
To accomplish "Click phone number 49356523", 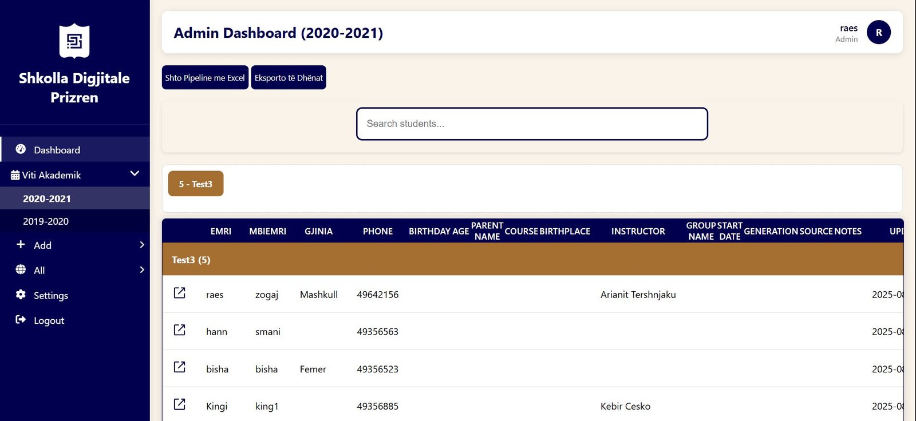I will pos(378,370).
